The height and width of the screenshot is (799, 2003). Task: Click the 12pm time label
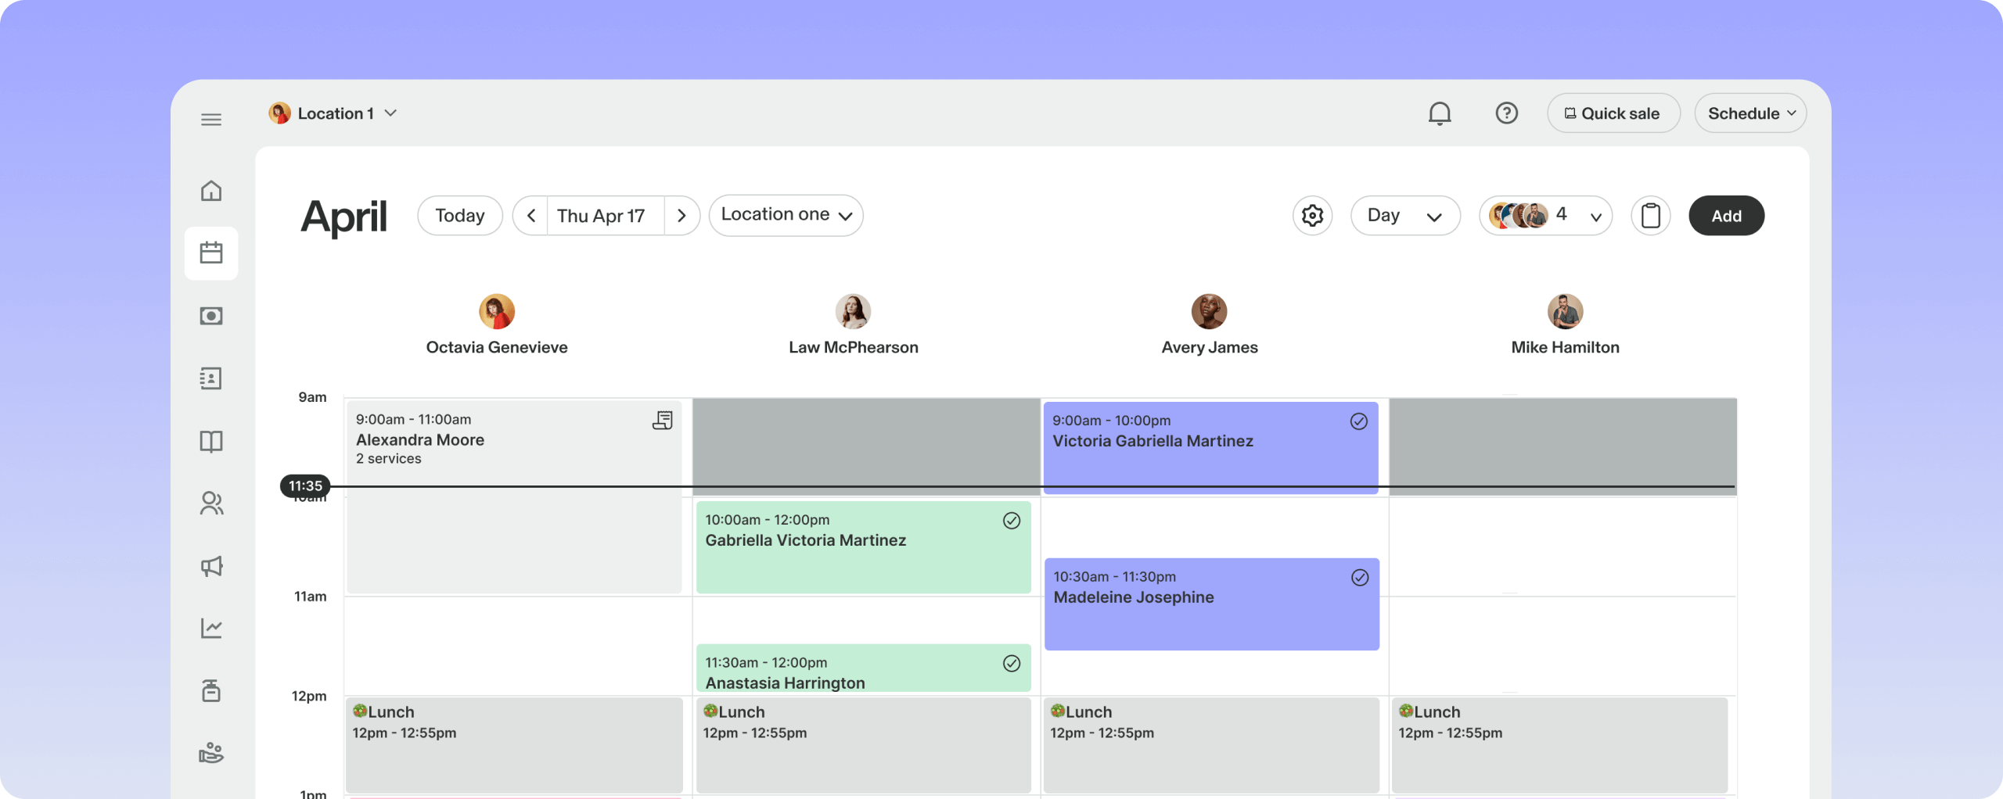click(x=309, y=696)
